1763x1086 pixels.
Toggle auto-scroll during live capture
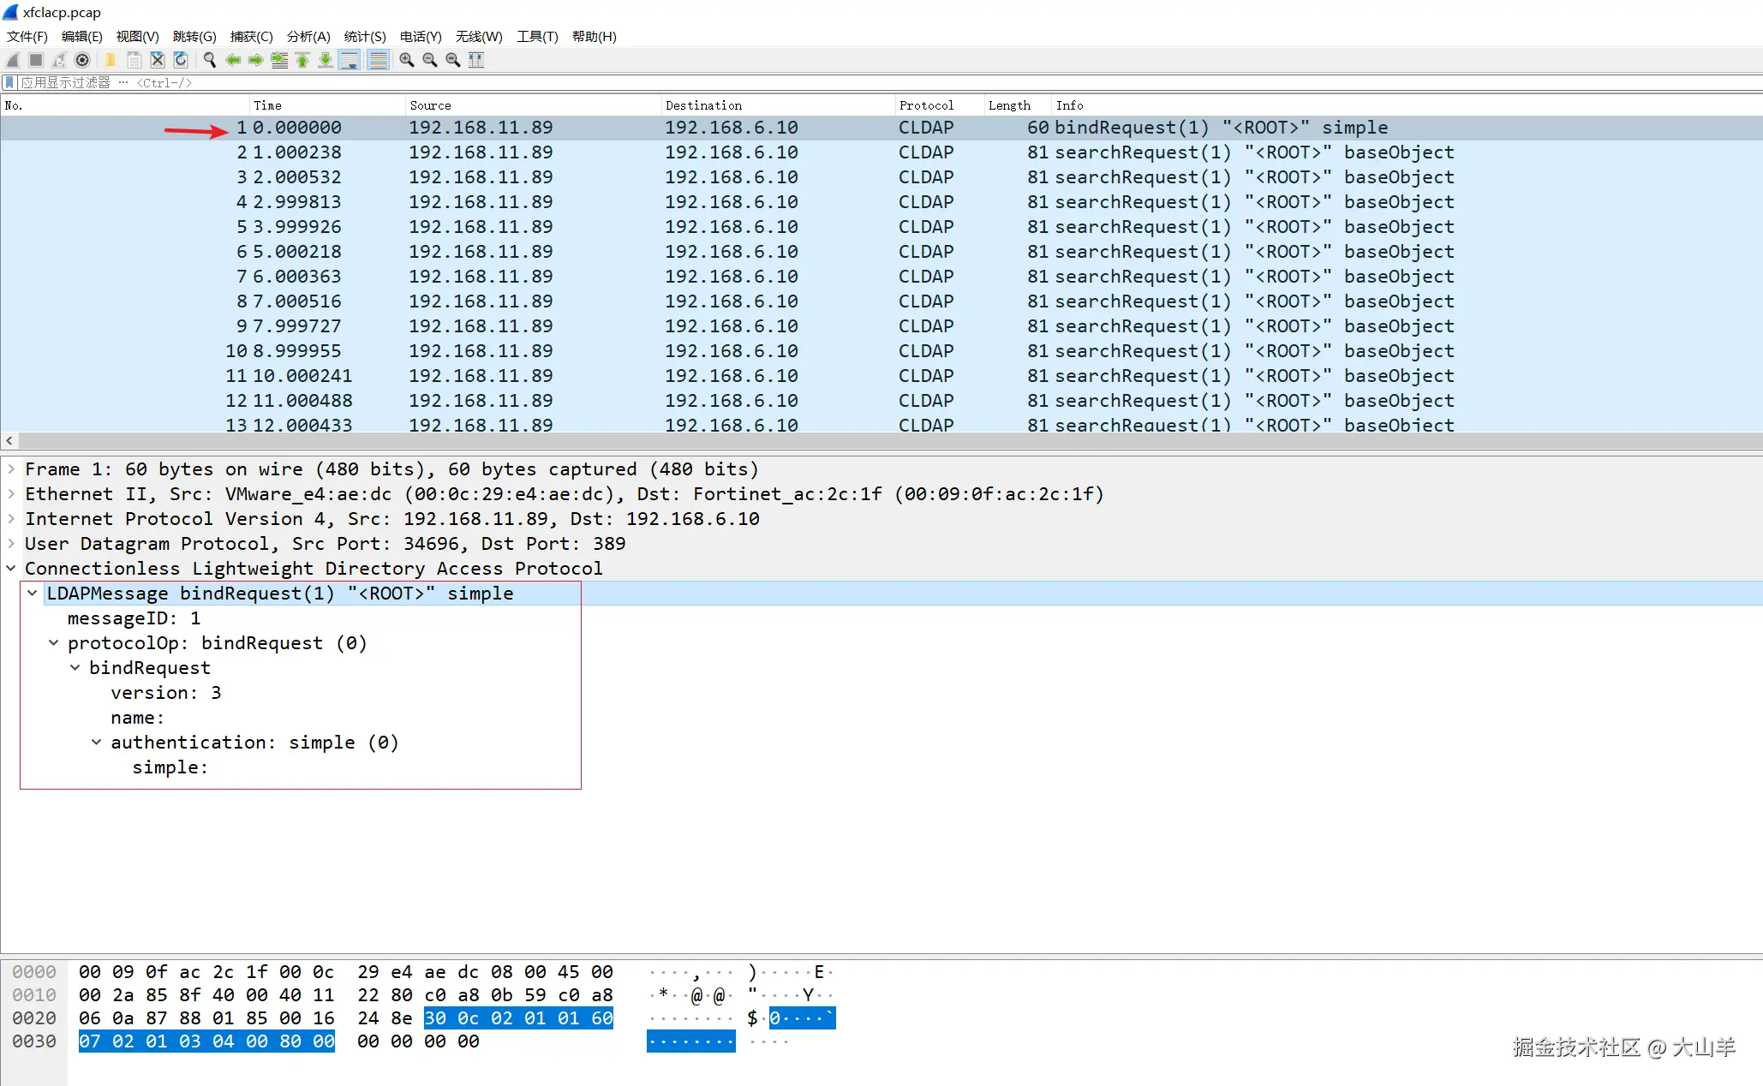pos(350,60)
